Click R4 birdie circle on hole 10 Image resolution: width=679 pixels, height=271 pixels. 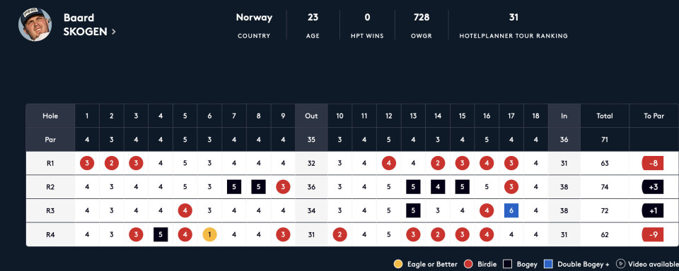pos(340,235)
